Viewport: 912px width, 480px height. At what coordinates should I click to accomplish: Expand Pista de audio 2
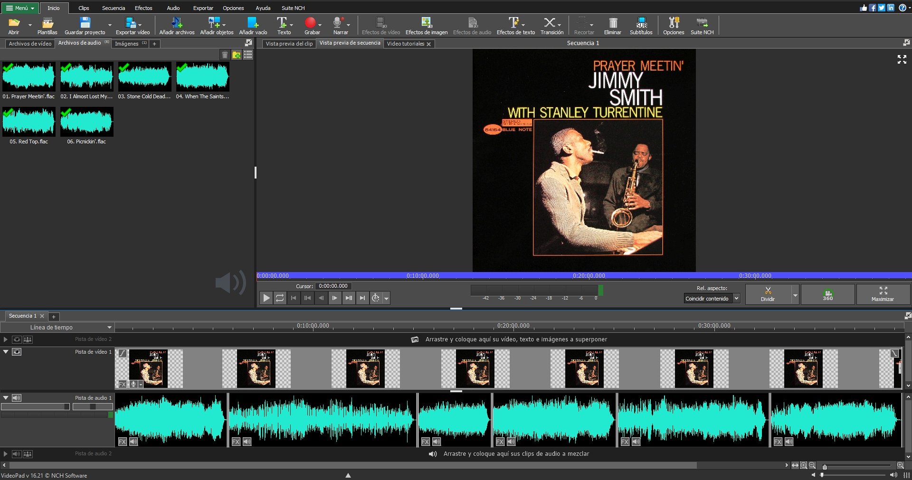coord(5,454)
